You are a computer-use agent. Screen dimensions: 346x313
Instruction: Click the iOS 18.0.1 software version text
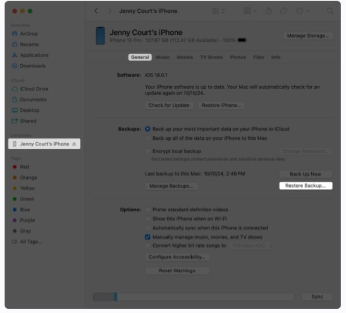(156, 75)
